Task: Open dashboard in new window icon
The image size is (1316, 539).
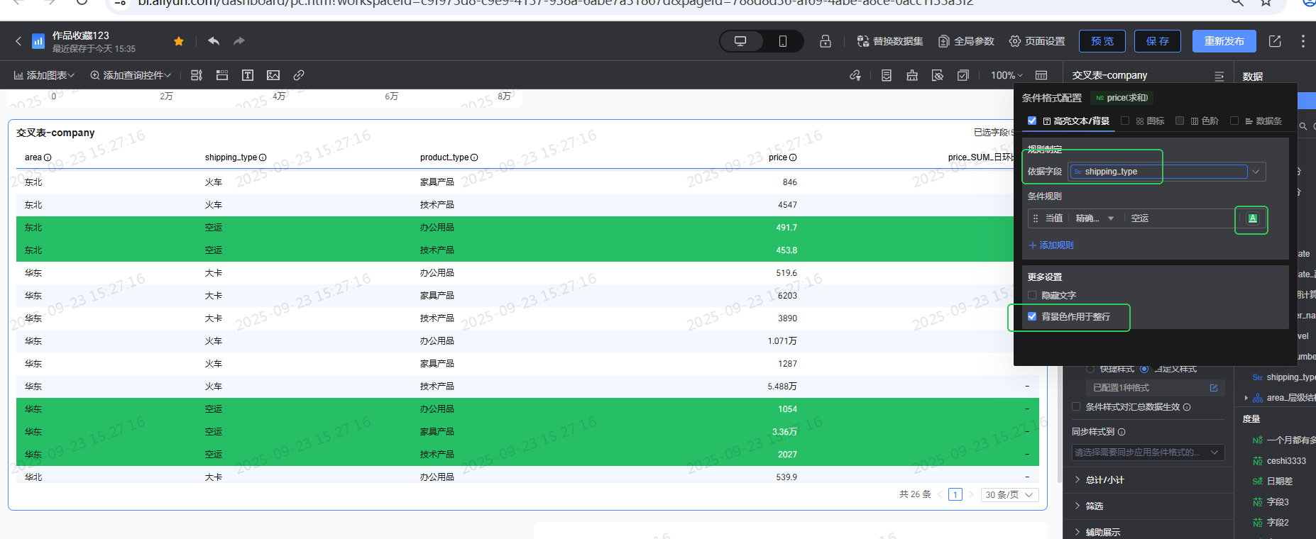Action: point(1275,41)
